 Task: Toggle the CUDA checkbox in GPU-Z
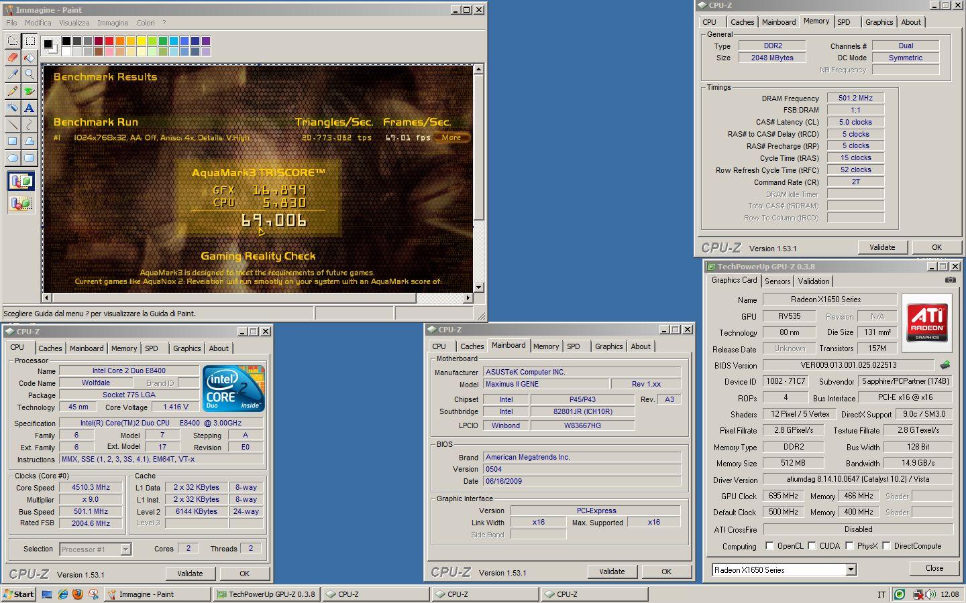(812, 546)
